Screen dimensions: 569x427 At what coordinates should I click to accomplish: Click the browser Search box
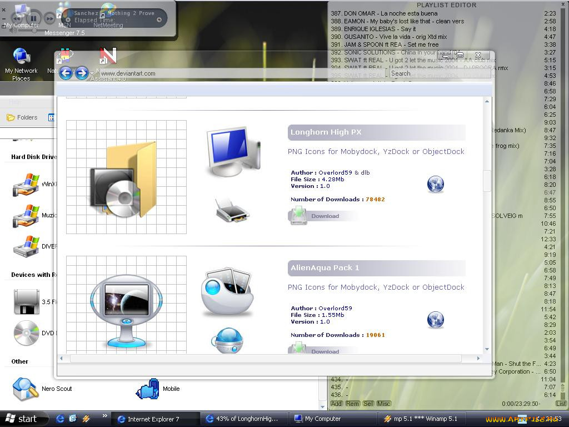pos(440,73)
